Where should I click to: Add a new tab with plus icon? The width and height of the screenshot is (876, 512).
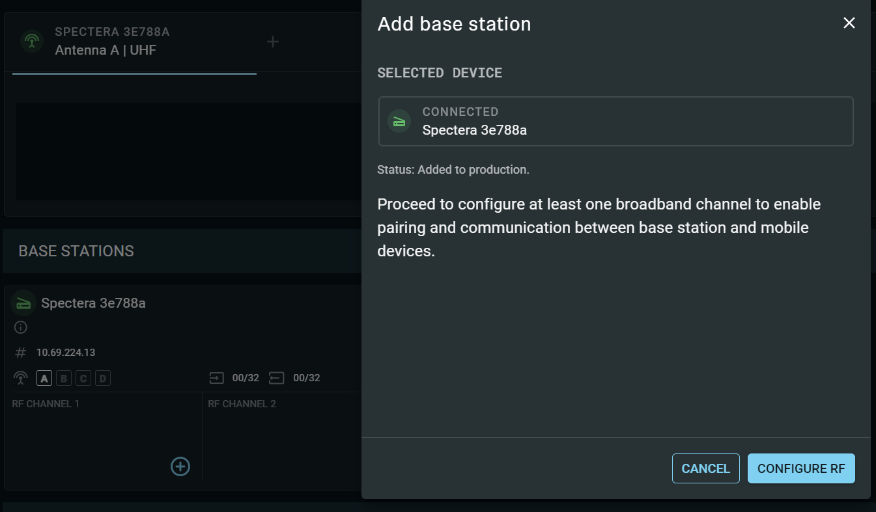pyautogui.click(x=274, y=42)
